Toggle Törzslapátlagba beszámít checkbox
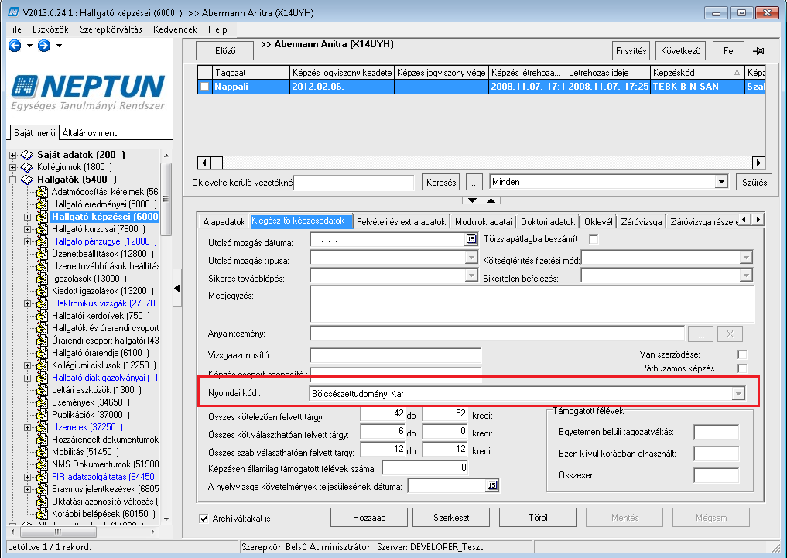This screenshot has width=787, height=558. pos(594,239)
